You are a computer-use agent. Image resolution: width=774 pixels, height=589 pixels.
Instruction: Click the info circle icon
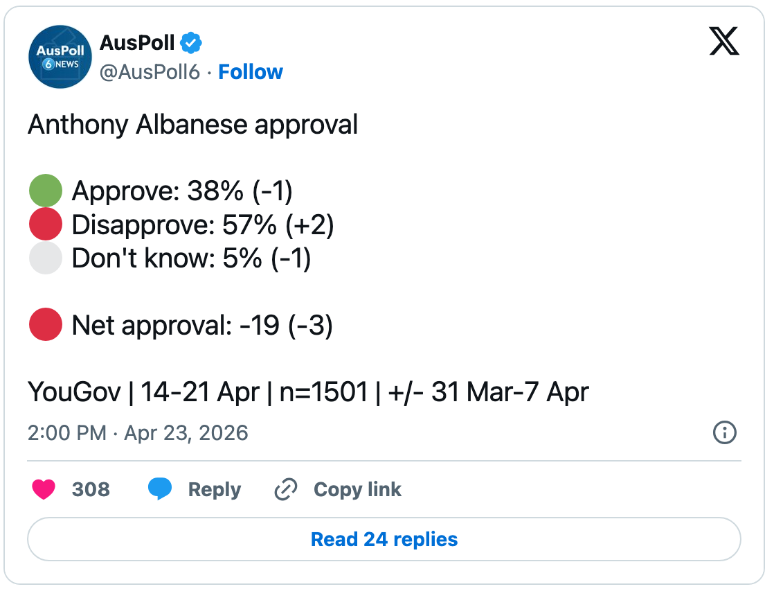(x=724, y=433)
